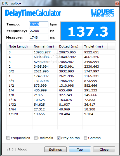This screenshot has width=120, height=156.
Task: Select the normal value 13.656
Action: [39, 114]
